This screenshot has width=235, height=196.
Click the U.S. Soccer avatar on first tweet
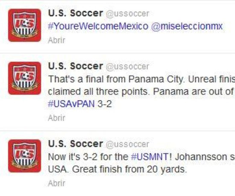point(25,25)
